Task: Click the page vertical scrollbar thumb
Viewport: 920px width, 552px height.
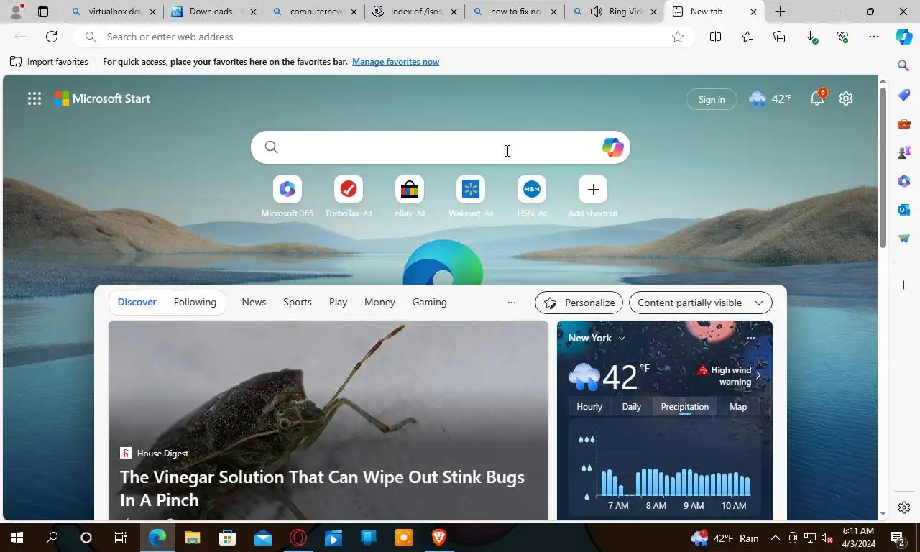Action: 883,167
